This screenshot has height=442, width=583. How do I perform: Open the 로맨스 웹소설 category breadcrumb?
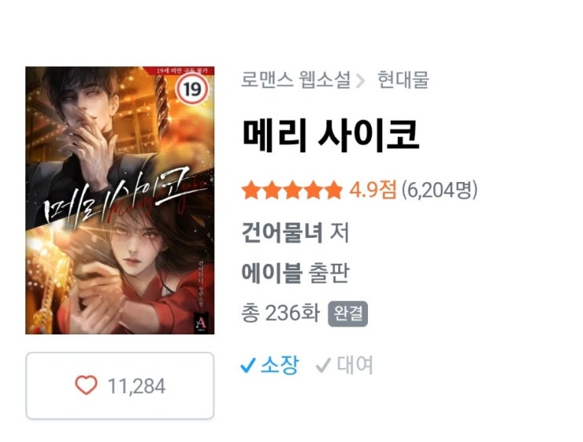pos(296,79)
